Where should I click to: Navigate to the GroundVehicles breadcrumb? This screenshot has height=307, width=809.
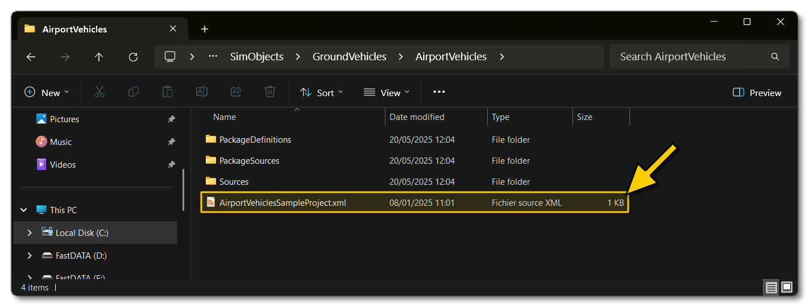[350, 57]
